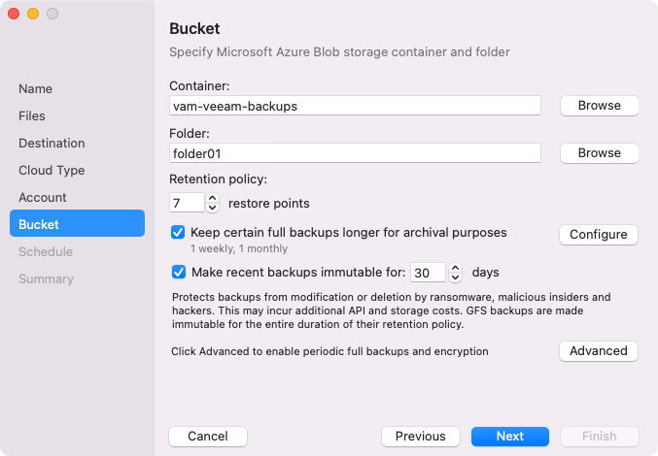Toggle the make recent backups immutable checkbox

[178, 273]
